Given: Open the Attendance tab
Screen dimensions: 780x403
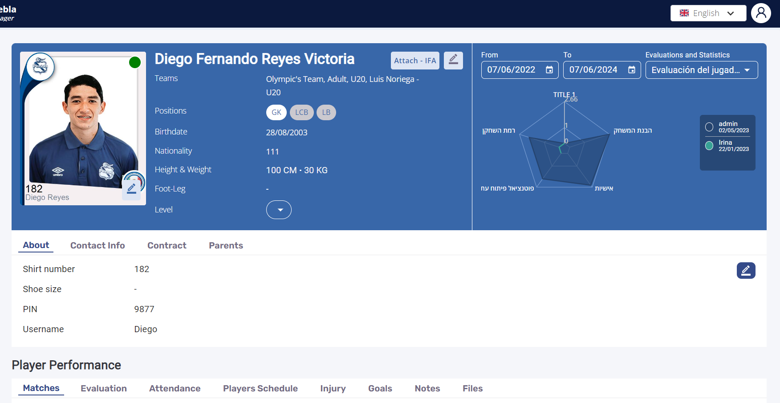Looking at the screenshot, I should point(175,388).
